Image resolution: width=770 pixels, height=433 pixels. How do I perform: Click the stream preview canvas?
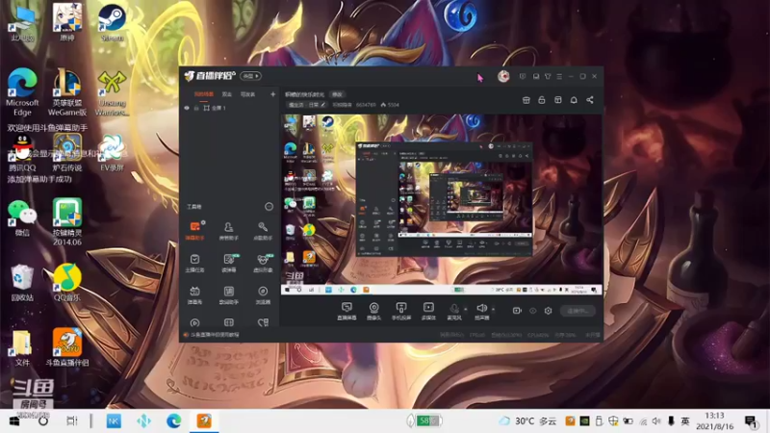[x=441, y=204]
